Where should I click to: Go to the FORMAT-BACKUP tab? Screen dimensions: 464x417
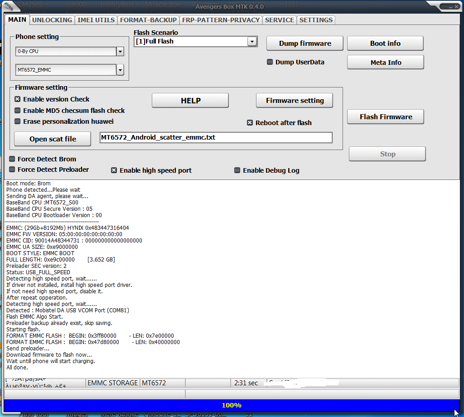click(x=148, y=20)
